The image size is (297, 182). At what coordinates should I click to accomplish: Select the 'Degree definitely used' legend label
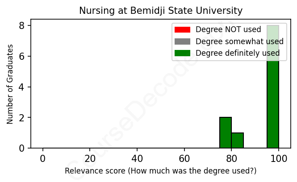click(x=238, y=53)
